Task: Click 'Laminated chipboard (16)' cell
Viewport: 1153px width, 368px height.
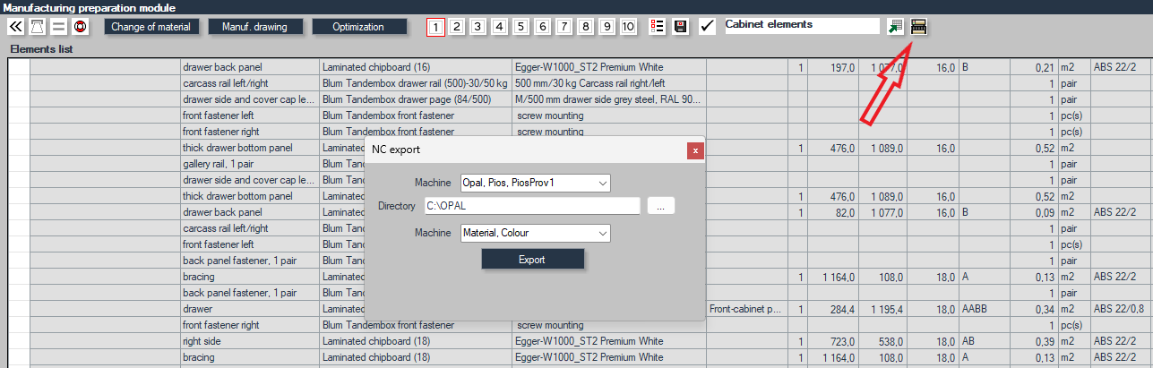Action: (416, 67)
